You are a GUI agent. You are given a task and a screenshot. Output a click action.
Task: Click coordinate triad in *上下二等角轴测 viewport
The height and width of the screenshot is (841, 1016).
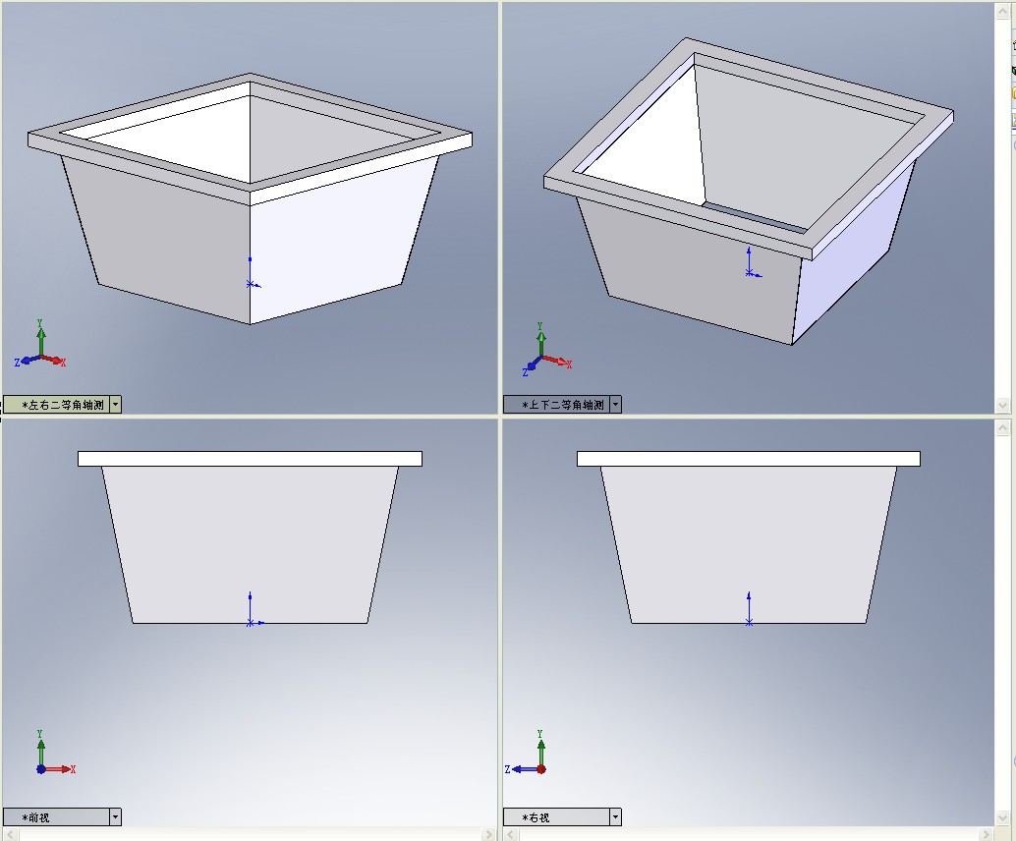(546, 349)
